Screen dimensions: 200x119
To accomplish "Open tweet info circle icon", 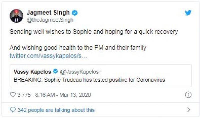I will tap(188, 95).
